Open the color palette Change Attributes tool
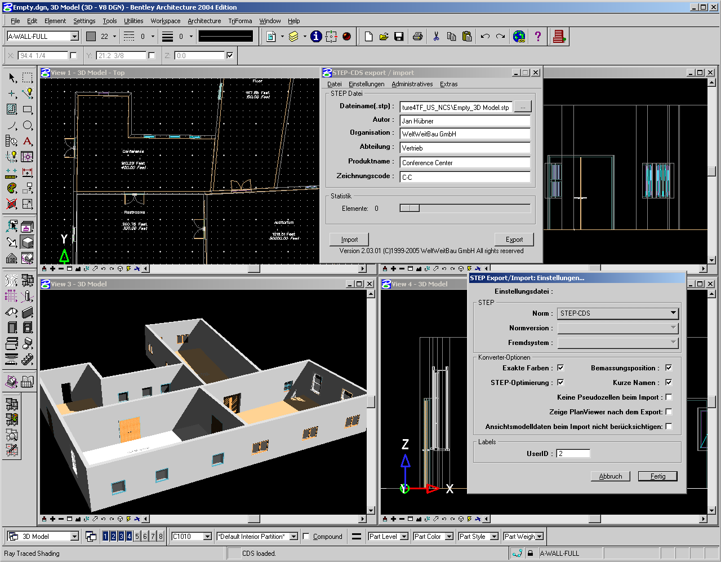The height and width of the screenshot is (562, 721). 12,188
